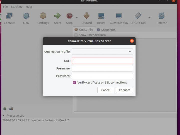
Task: Enable the Show Extended Info checkbox
Action: (76, 35)
